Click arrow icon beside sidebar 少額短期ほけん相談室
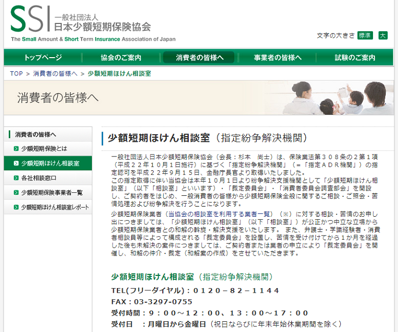Viewport: 398px width, 332px height. pos(16,163)
